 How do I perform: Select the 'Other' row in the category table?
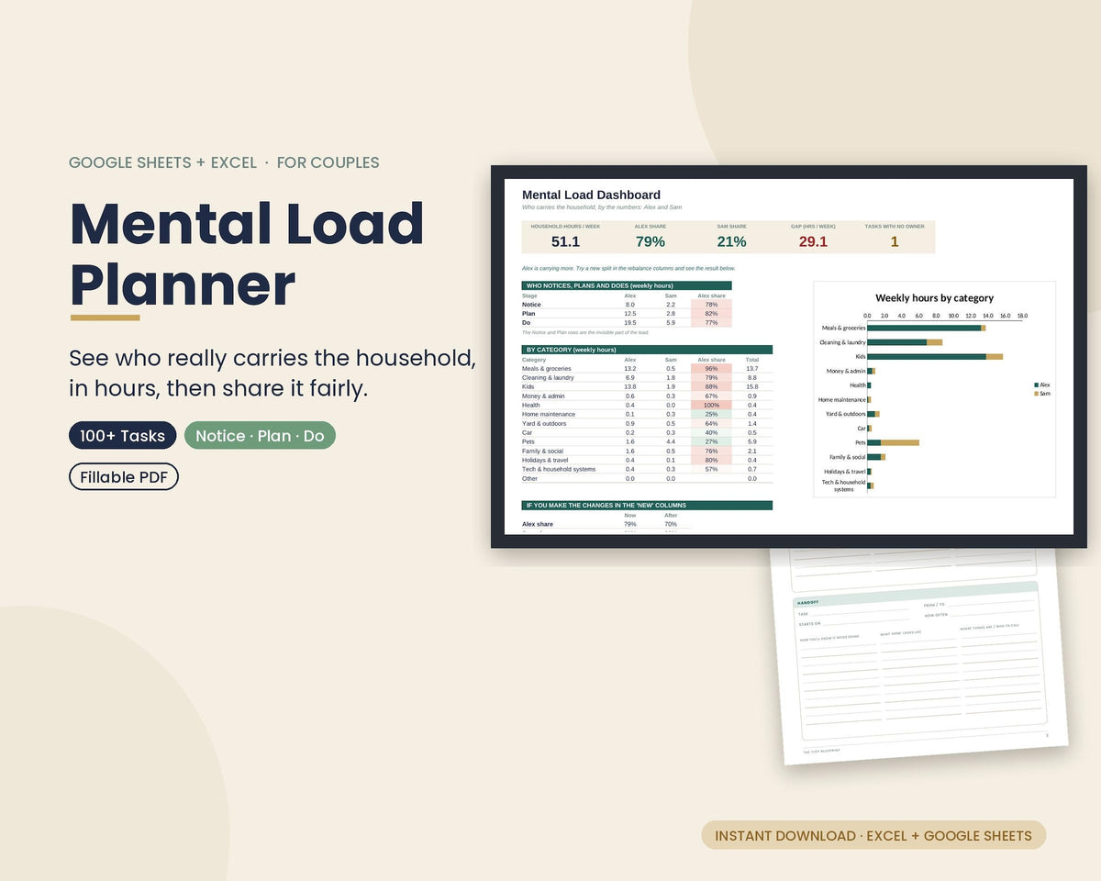[x=647, y=478]
